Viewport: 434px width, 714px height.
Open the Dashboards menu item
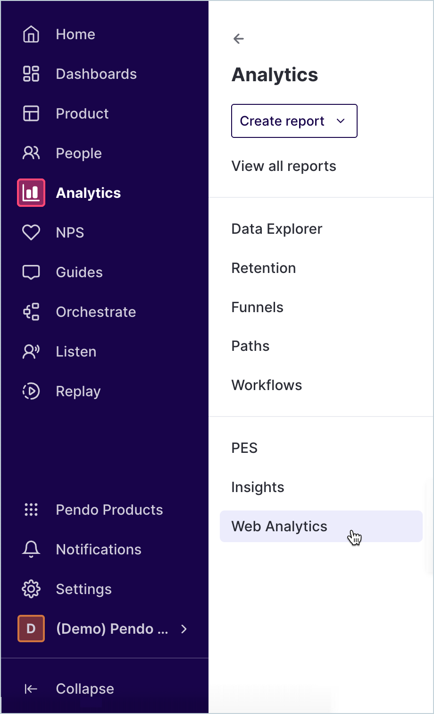coord(96,74)
